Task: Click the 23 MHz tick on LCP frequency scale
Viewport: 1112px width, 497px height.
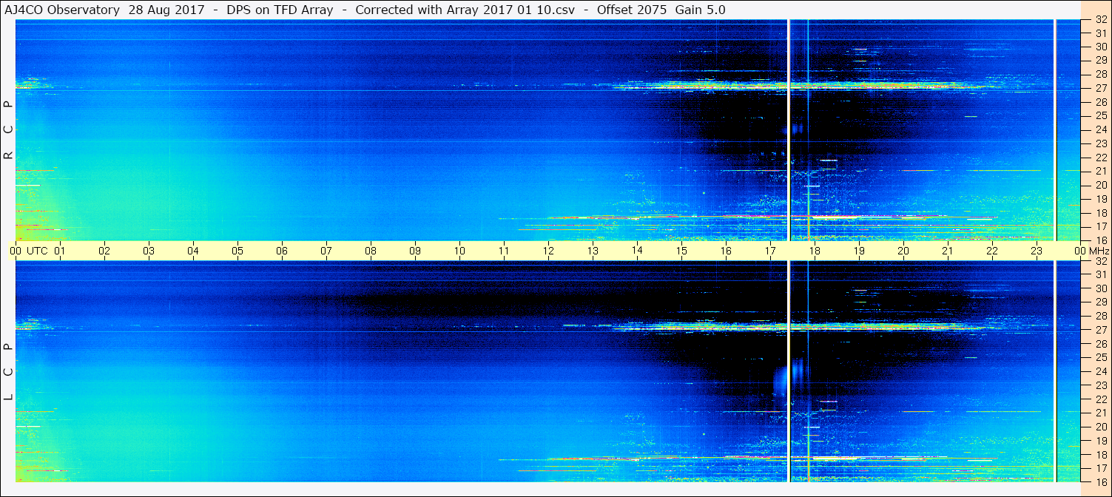Action: [x=1100, y=385]
